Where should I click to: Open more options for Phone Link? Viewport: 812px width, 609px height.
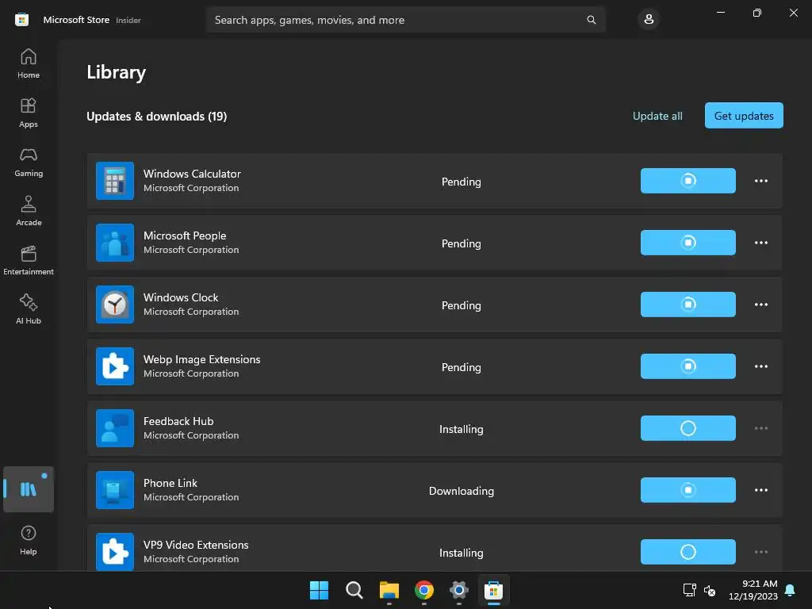(760, 490)
